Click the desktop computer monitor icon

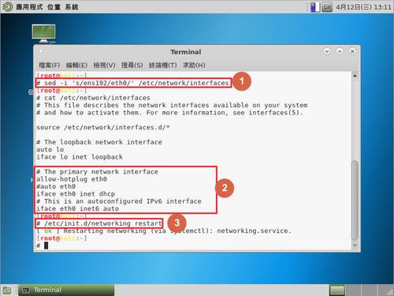pyautogui.click(x=43, y=34)
